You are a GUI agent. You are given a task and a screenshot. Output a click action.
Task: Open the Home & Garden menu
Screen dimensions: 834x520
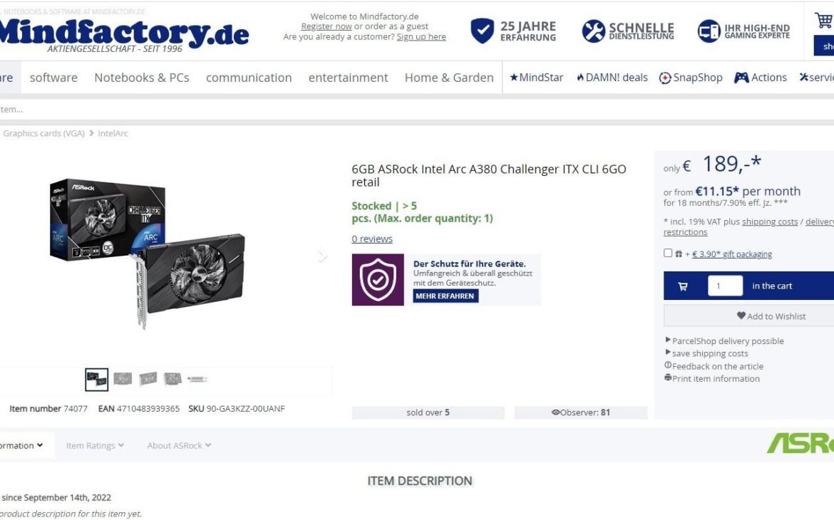pos(449,78)
